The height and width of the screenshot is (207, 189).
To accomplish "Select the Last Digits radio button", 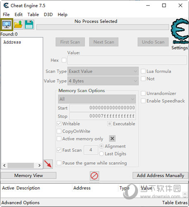I will 101,154.
